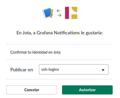Click the orange ruler on blueprint icon
This screenshot has width=120, height=98.
pos(51,13)
